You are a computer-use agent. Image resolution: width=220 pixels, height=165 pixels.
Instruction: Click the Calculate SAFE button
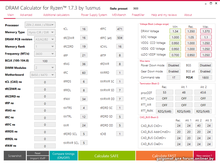107,156
